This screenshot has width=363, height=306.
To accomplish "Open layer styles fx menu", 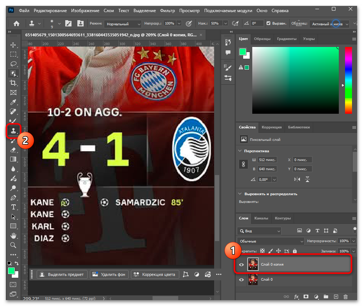I will pyautogui.click(x=296, y=297).
